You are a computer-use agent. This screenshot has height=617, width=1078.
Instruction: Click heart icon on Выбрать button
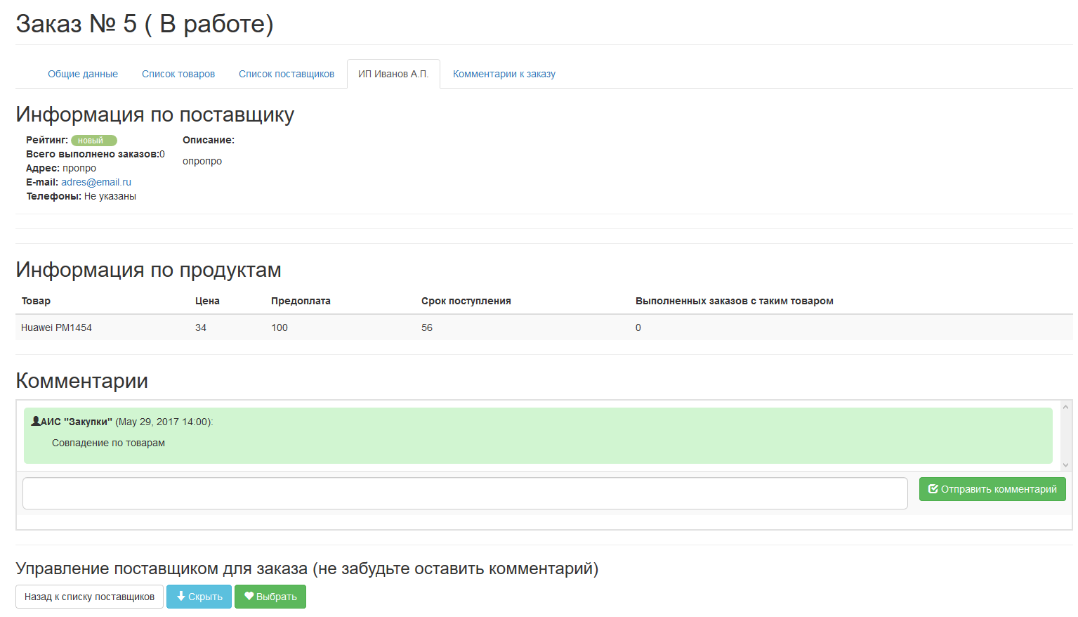[x=249, y=596]
